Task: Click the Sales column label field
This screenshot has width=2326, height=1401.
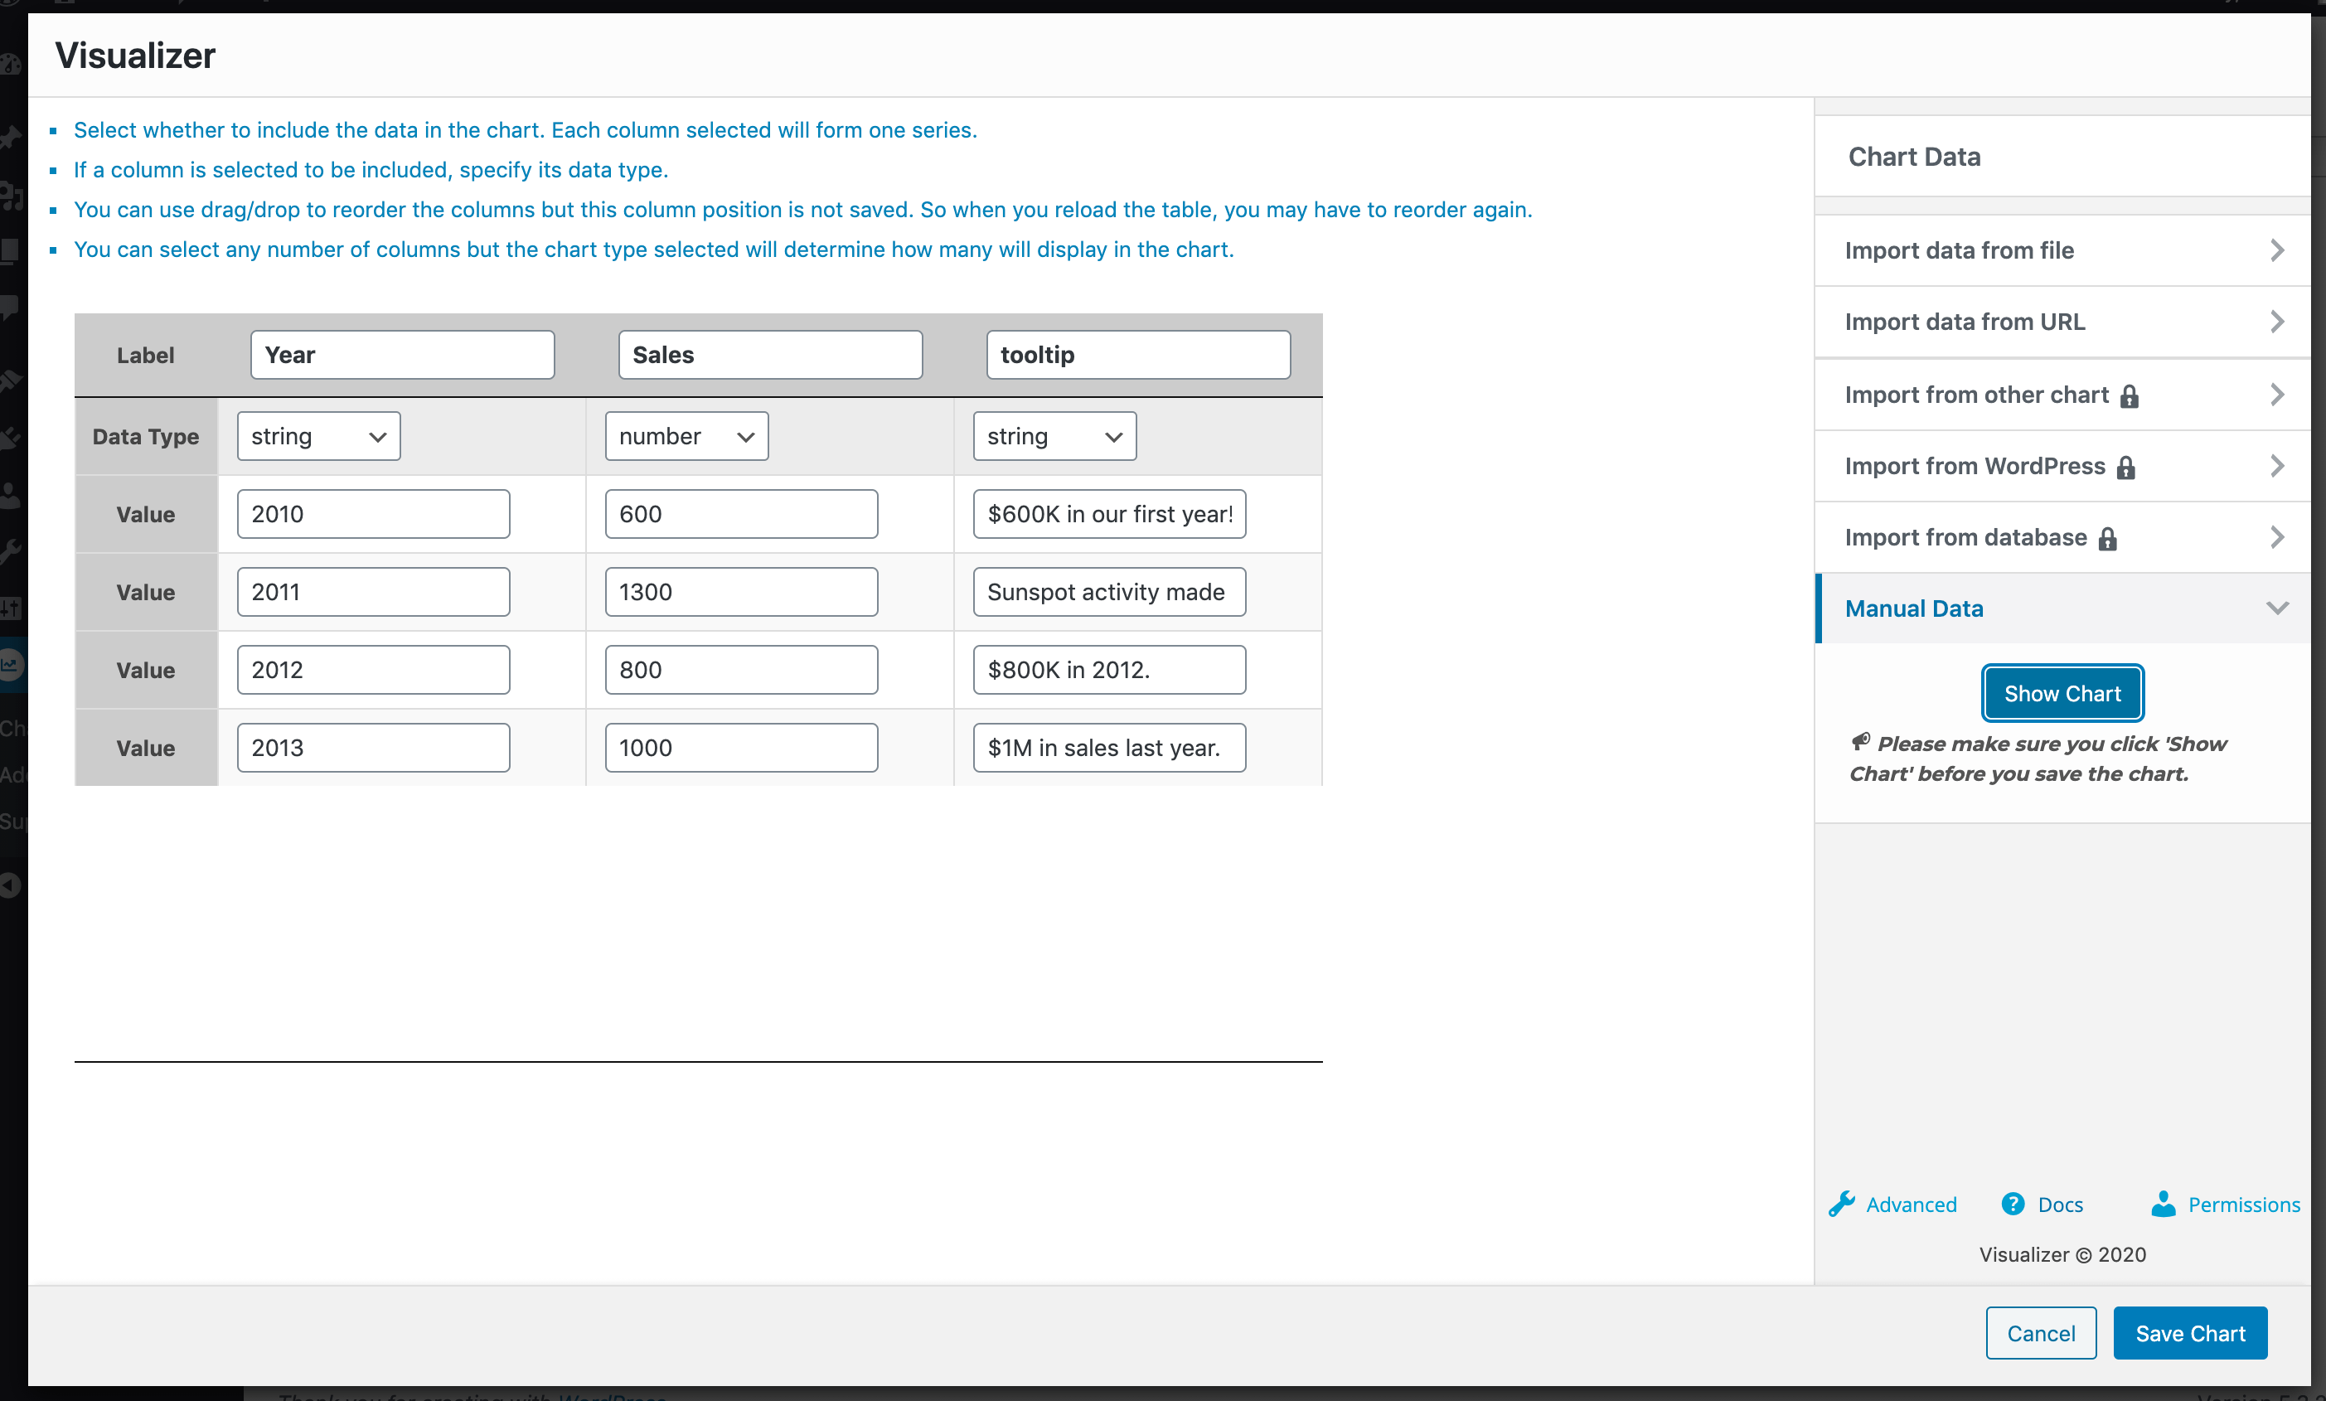Action: pos(769,355)
